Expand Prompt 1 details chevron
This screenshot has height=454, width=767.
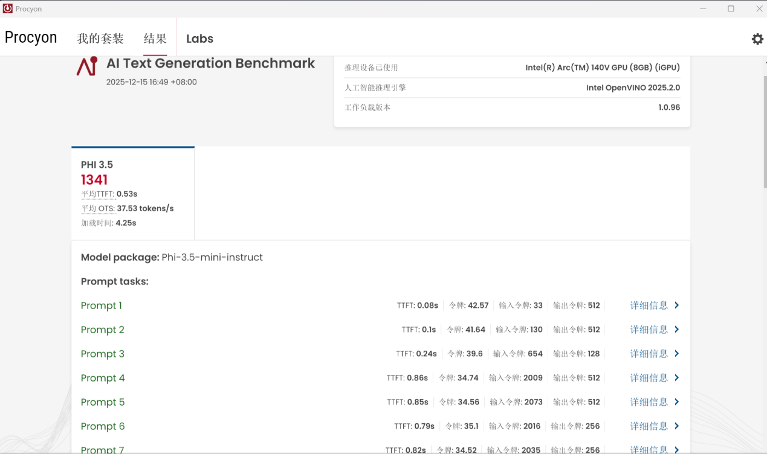[676, 305]
